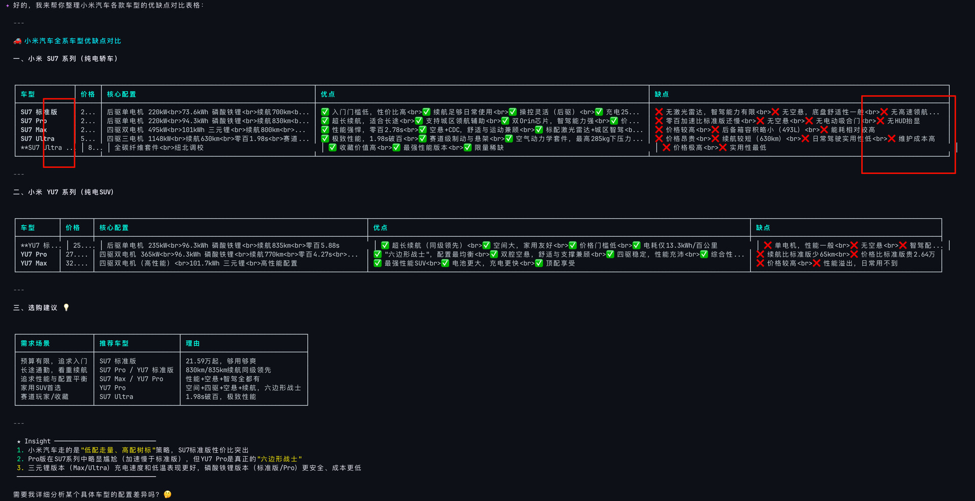Click the reason 1.98s破百，极致性能
975x501 pixels.
221,397
